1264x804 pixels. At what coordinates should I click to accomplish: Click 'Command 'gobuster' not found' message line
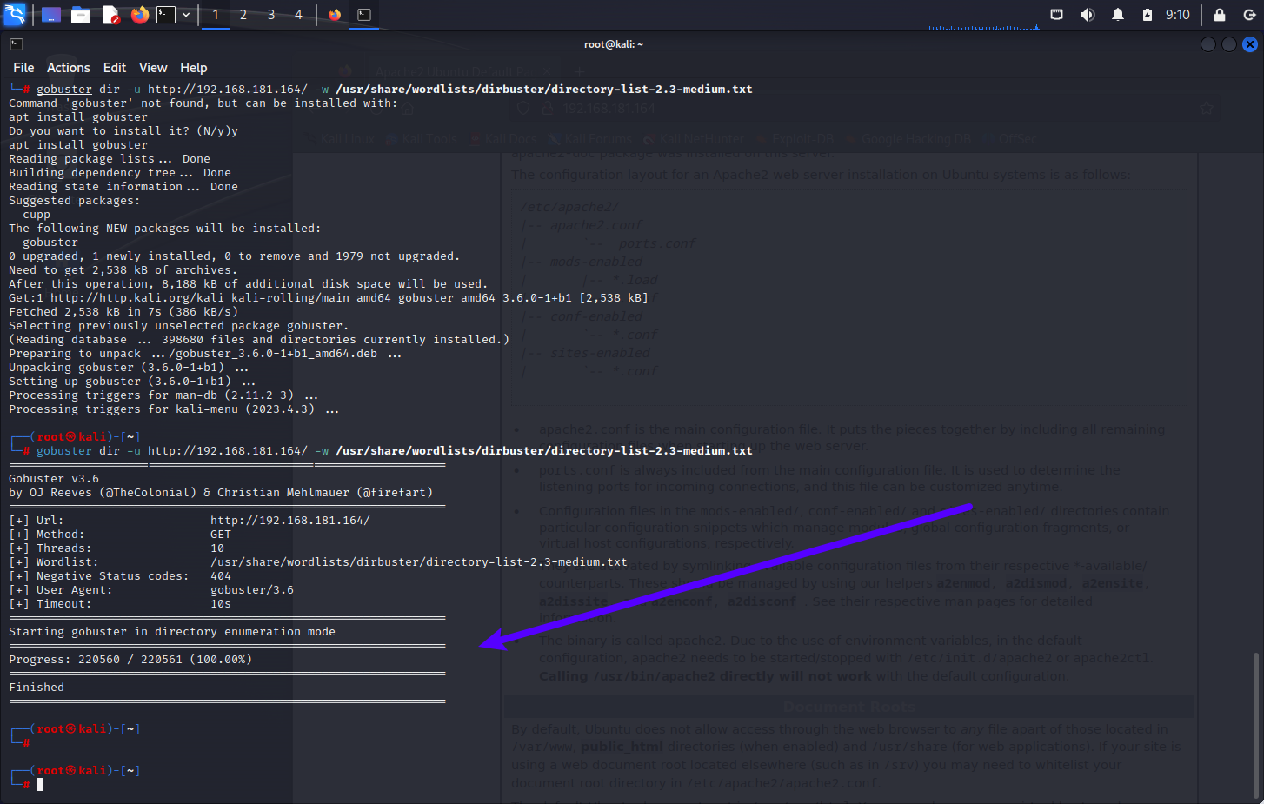(203, 103)
